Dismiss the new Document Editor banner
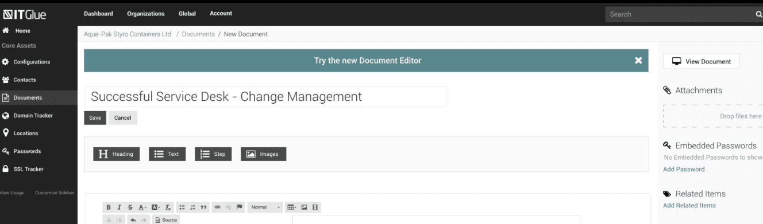 tap(638, 60)
